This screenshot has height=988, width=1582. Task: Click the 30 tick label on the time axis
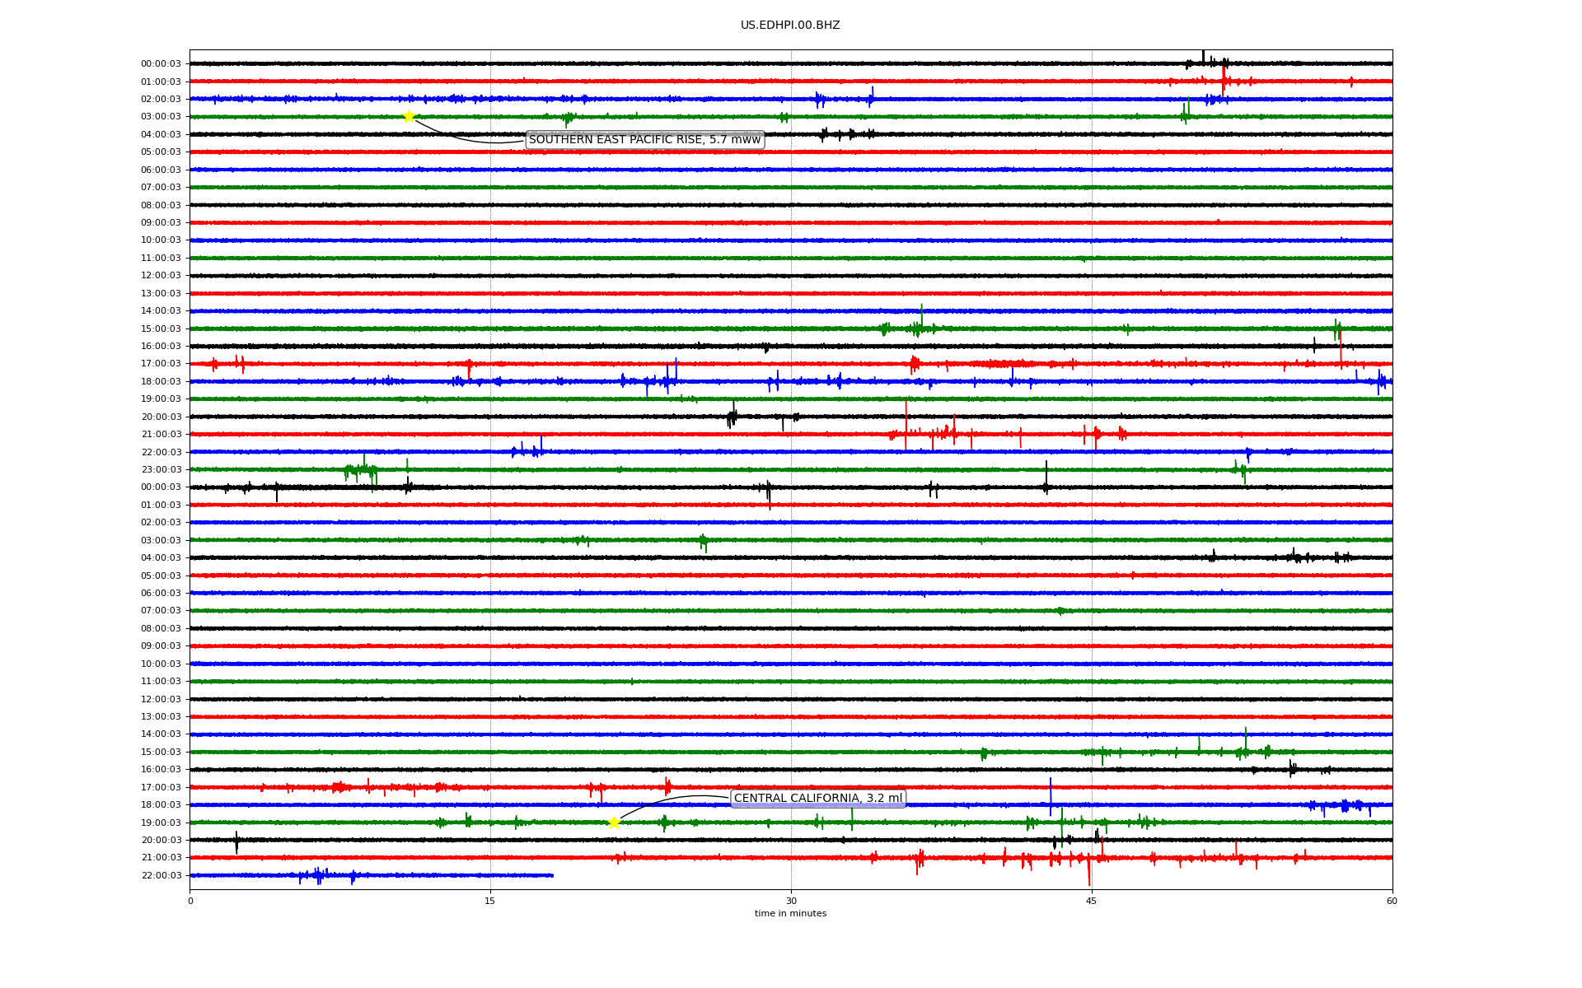[791, 901]
